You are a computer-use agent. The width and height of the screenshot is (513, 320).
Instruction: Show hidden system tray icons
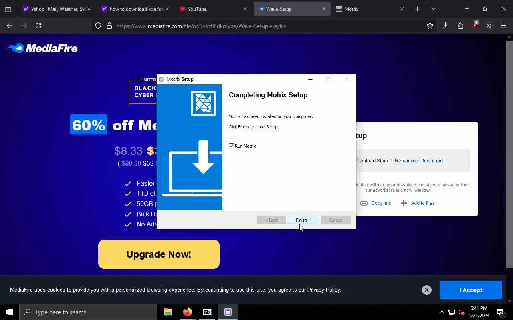442,312
